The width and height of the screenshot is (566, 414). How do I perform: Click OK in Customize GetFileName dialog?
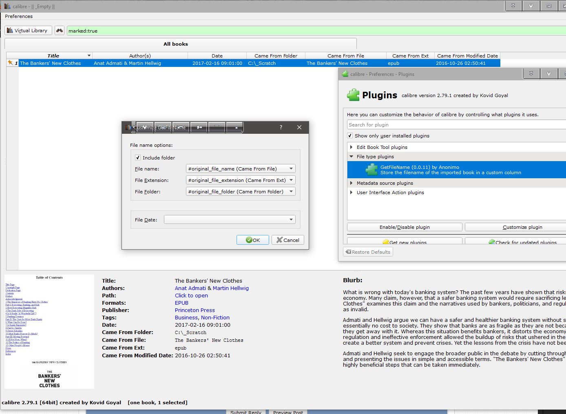pos(253,240)
